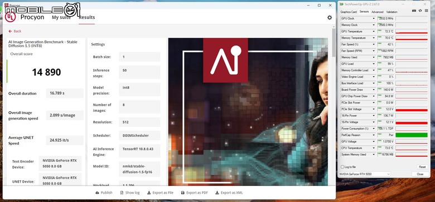Expand the GPU Clock sensor dropdown
The height and width of the screenshot is (202, 435).
point(374,18)
